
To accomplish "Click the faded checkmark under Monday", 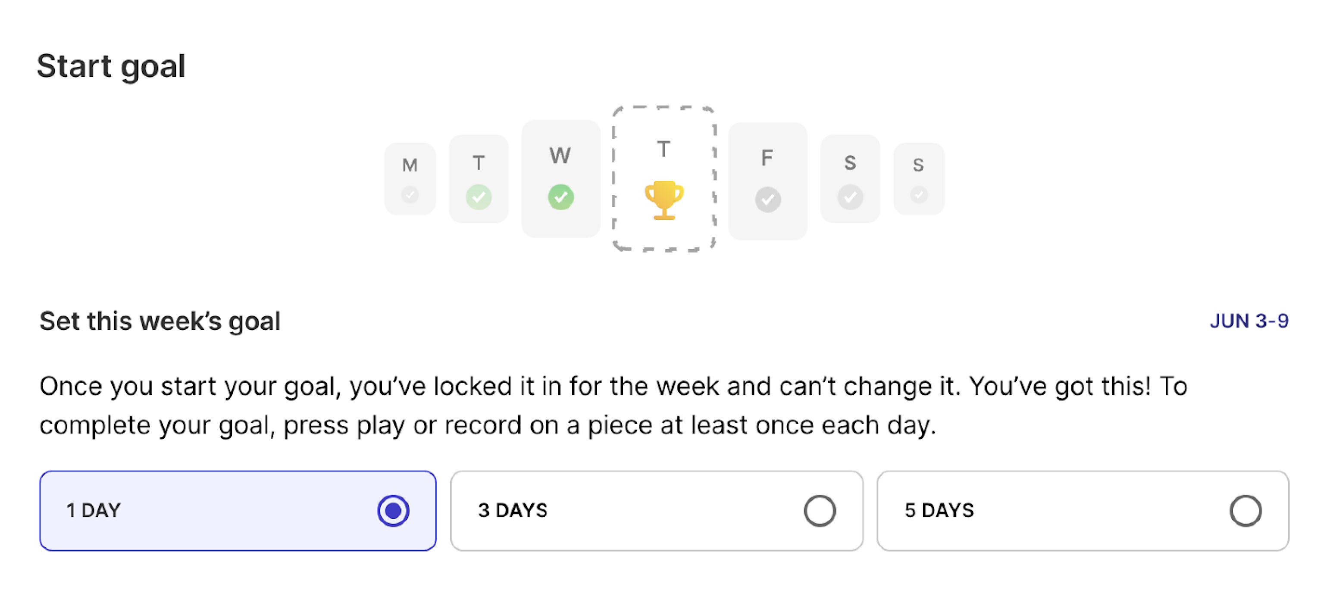I will pos(410,194).
